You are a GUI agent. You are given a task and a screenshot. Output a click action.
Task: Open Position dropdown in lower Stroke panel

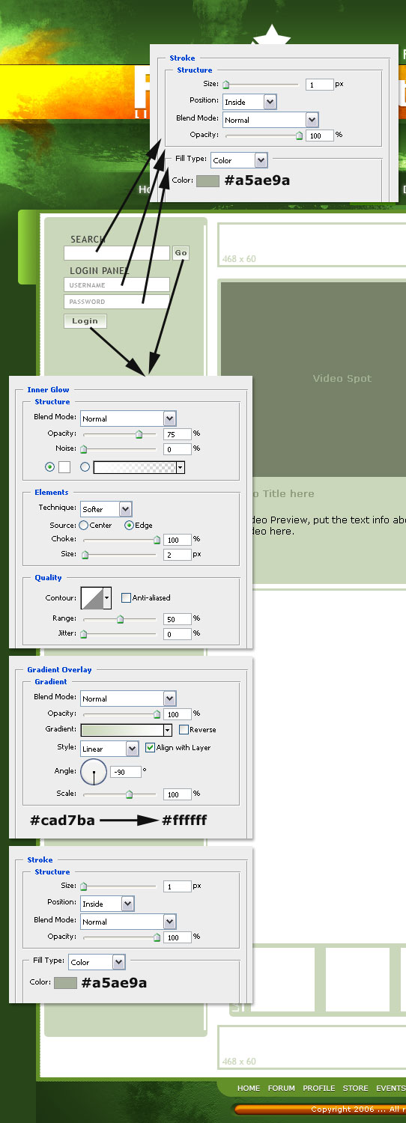pos(107,904)
